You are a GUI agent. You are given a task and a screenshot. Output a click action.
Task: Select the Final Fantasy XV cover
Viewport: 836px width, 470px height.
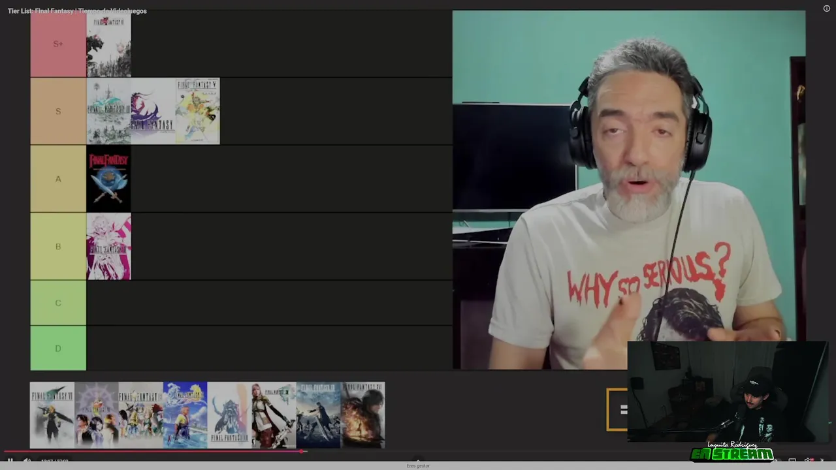(319, 415)
